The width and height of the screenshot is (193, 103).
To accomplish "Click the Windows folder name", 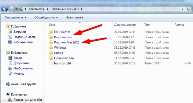I will coord(60,48).
